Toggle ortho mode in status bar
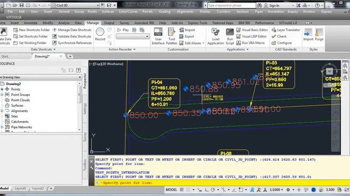This screenshot has width=350, height=196. click(207, 190)
